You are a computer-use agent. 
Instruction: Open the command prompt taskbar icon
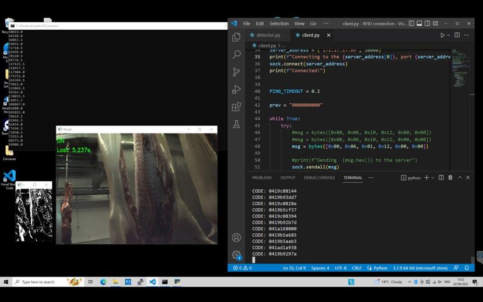pos(165,282)
